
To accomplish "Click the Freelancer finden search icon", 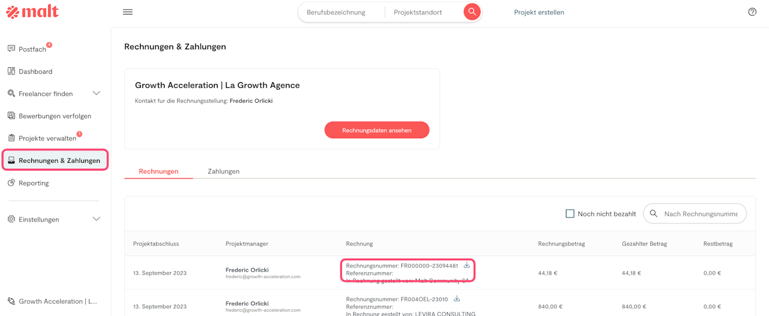I will (x=11, y=93).
